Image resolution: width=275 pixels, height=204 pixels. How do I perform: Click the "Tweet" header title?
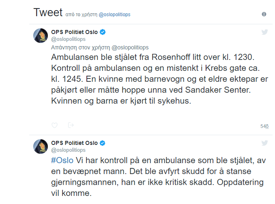pyautogui.click(x=47, y=13)
